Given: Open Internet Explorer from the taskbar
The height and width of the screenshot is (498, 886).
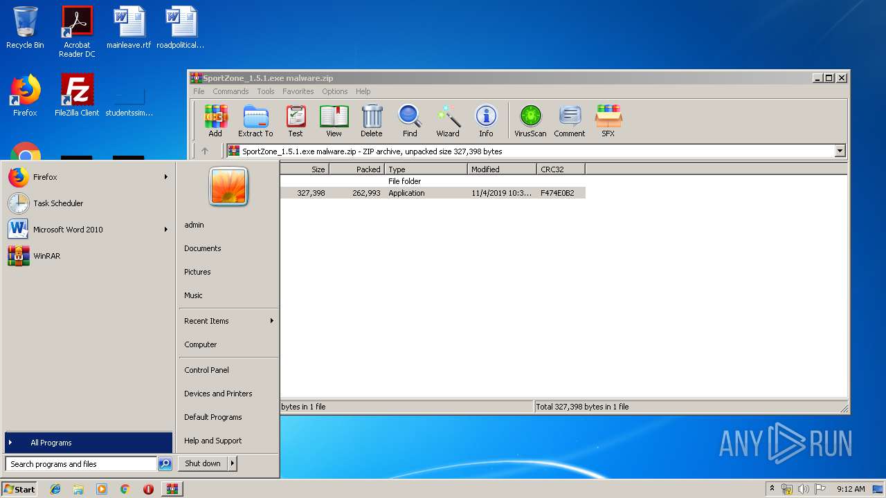Looking at the screenshot, I should point(55,489).
